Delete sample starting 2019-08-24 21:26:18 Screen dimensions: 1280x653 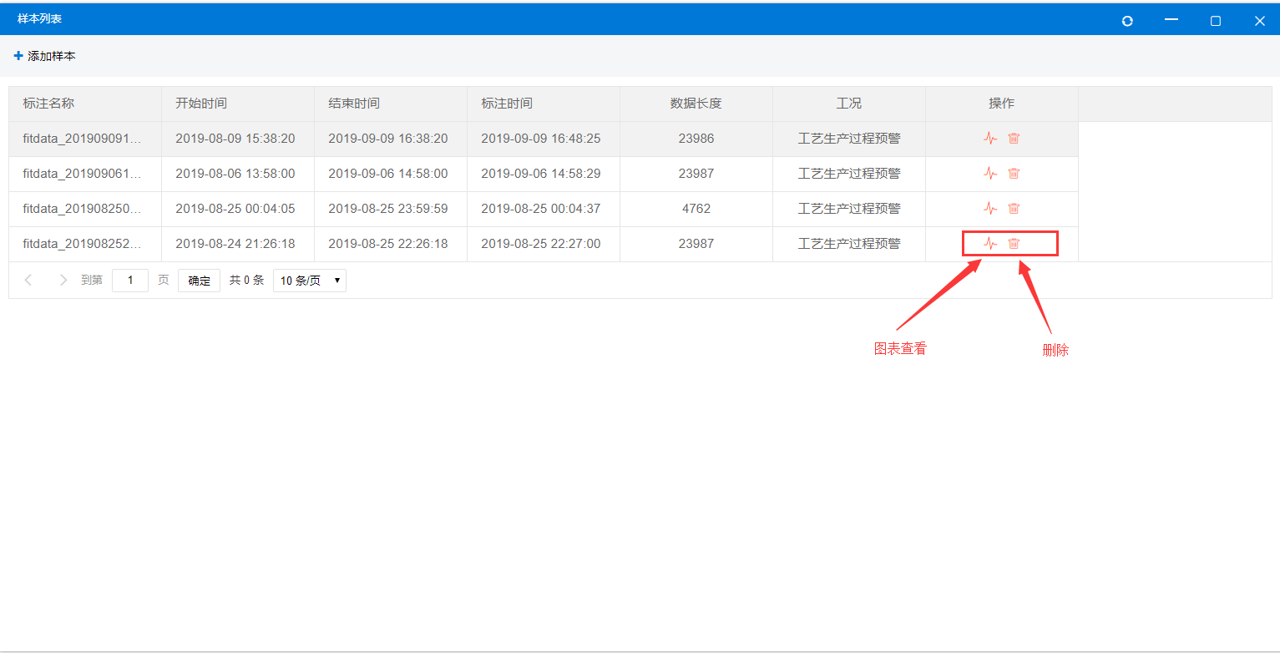pyautogui.click(x=1014, y=244)
